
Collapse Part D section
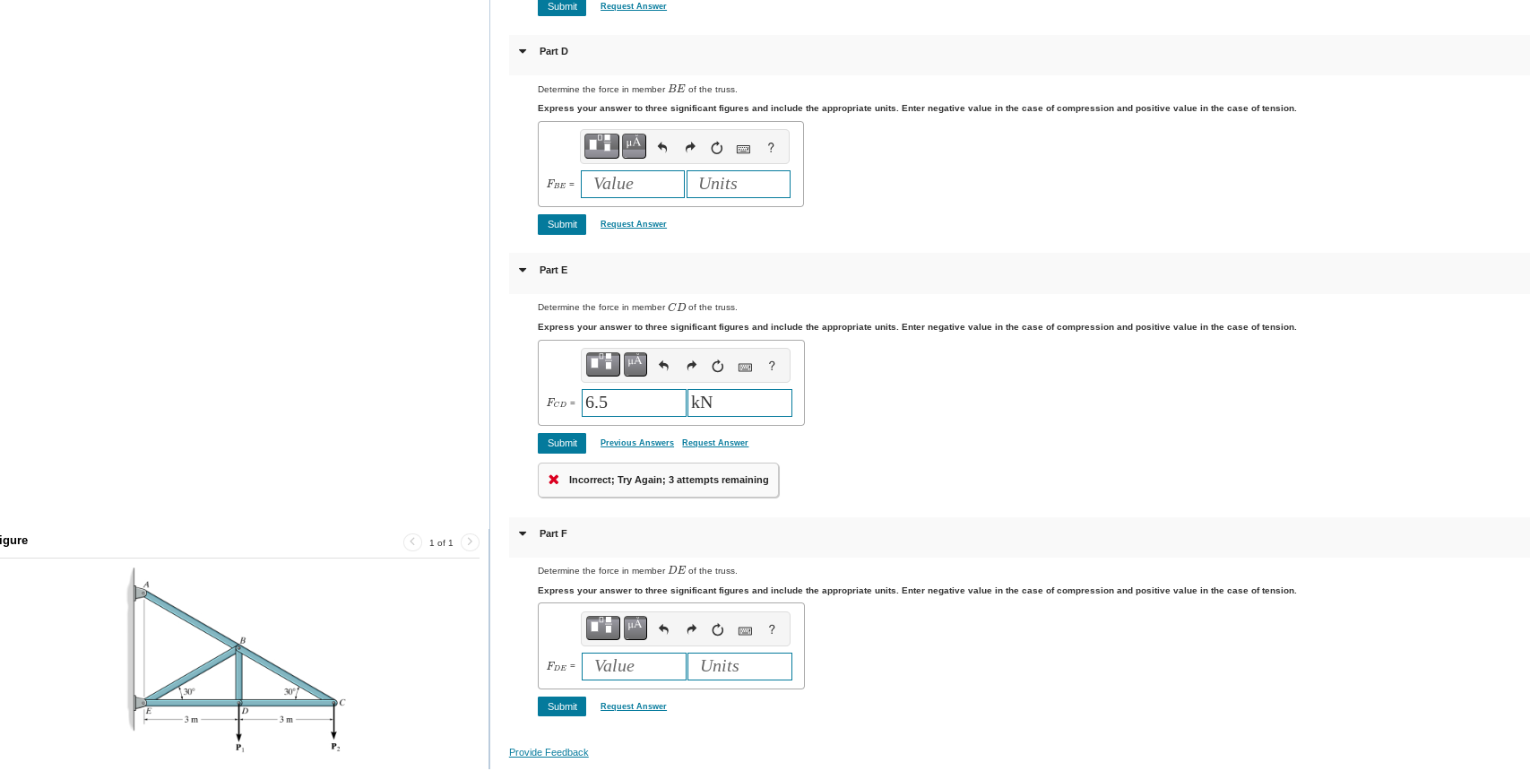(x=523, y=51)
